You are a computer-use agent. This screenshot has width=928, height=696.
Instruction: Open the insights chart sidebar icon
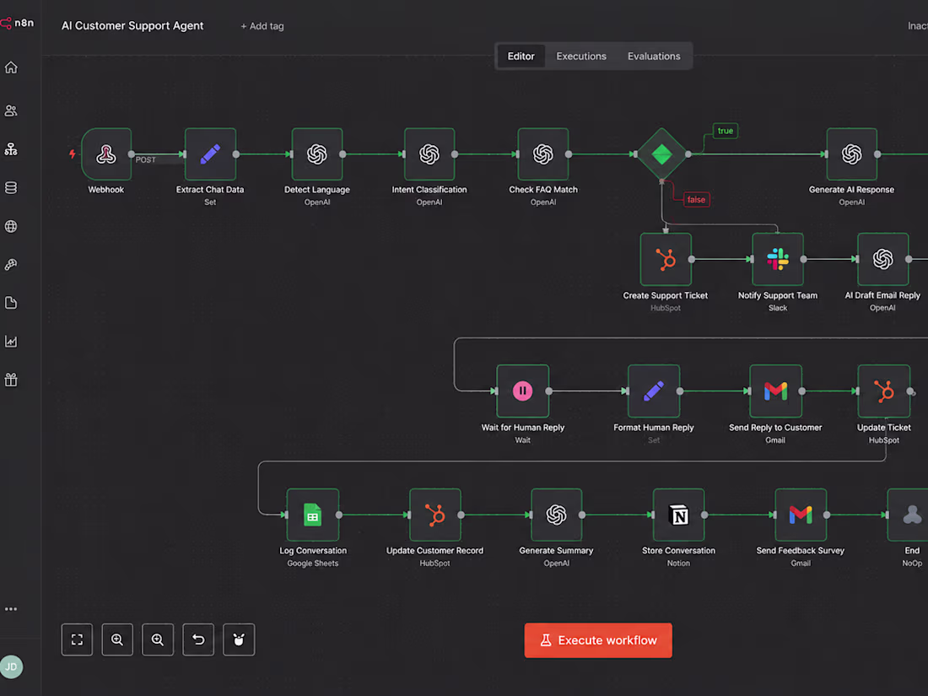[x=11, y=342]
